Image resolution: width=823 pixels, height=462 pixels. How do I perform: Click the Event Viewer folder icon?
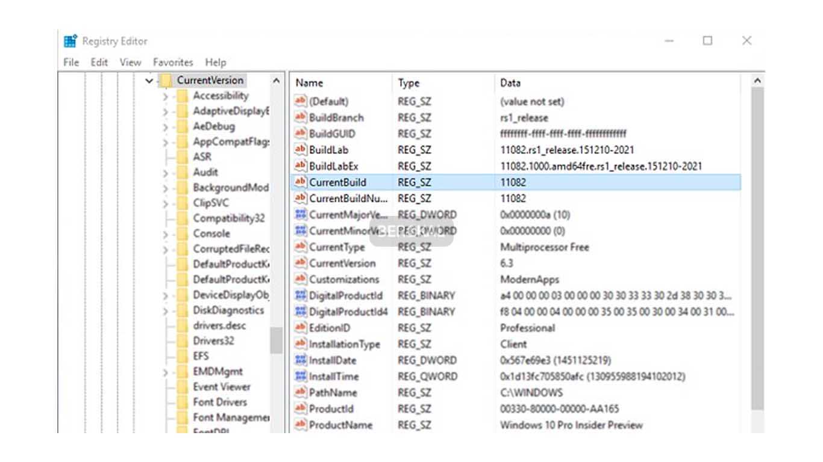pyautogui.click(x=183, y=387)
